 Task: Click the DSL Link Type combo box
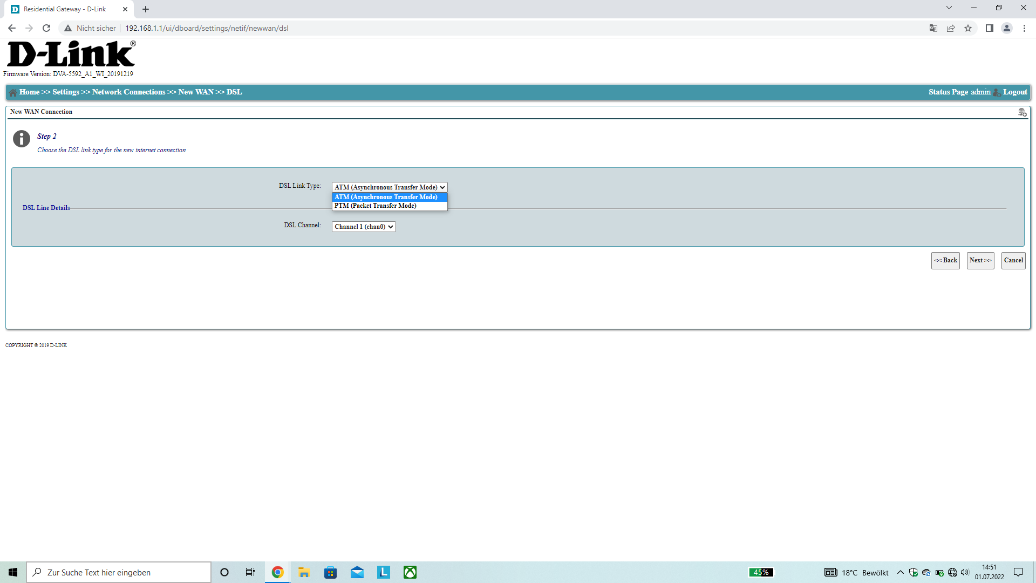[x=389, y=187]
